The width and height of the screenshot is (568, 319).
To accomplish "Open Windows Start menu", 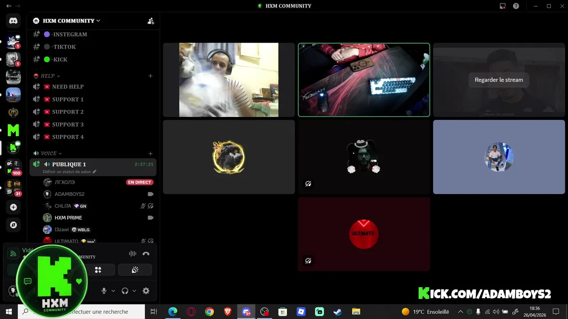I will click(8, 311).
